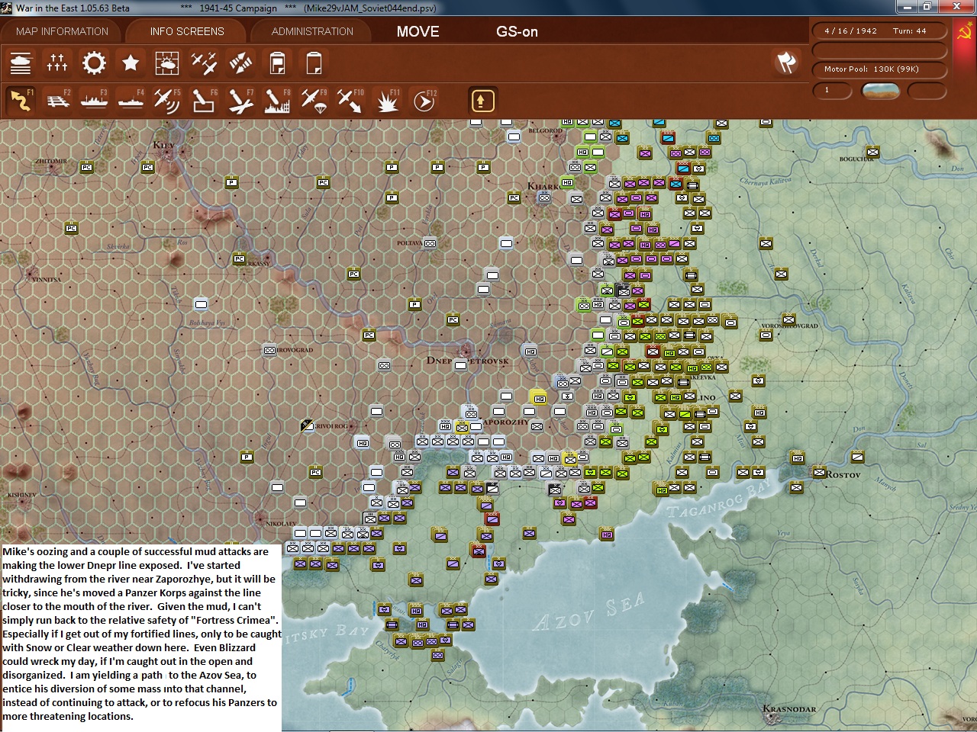Click the Kiev city label on map
Screen dimensions: 977x732
point(163,145)
